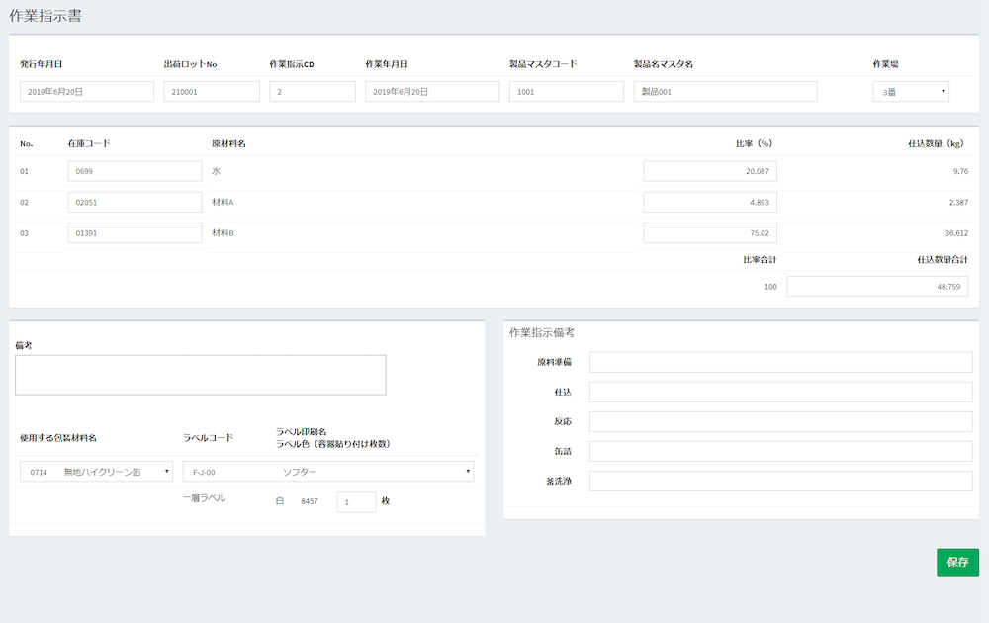Focus the 製品マスタコード field
The width and height of the screenshot is (989, 623).
[x=566, y=92]
